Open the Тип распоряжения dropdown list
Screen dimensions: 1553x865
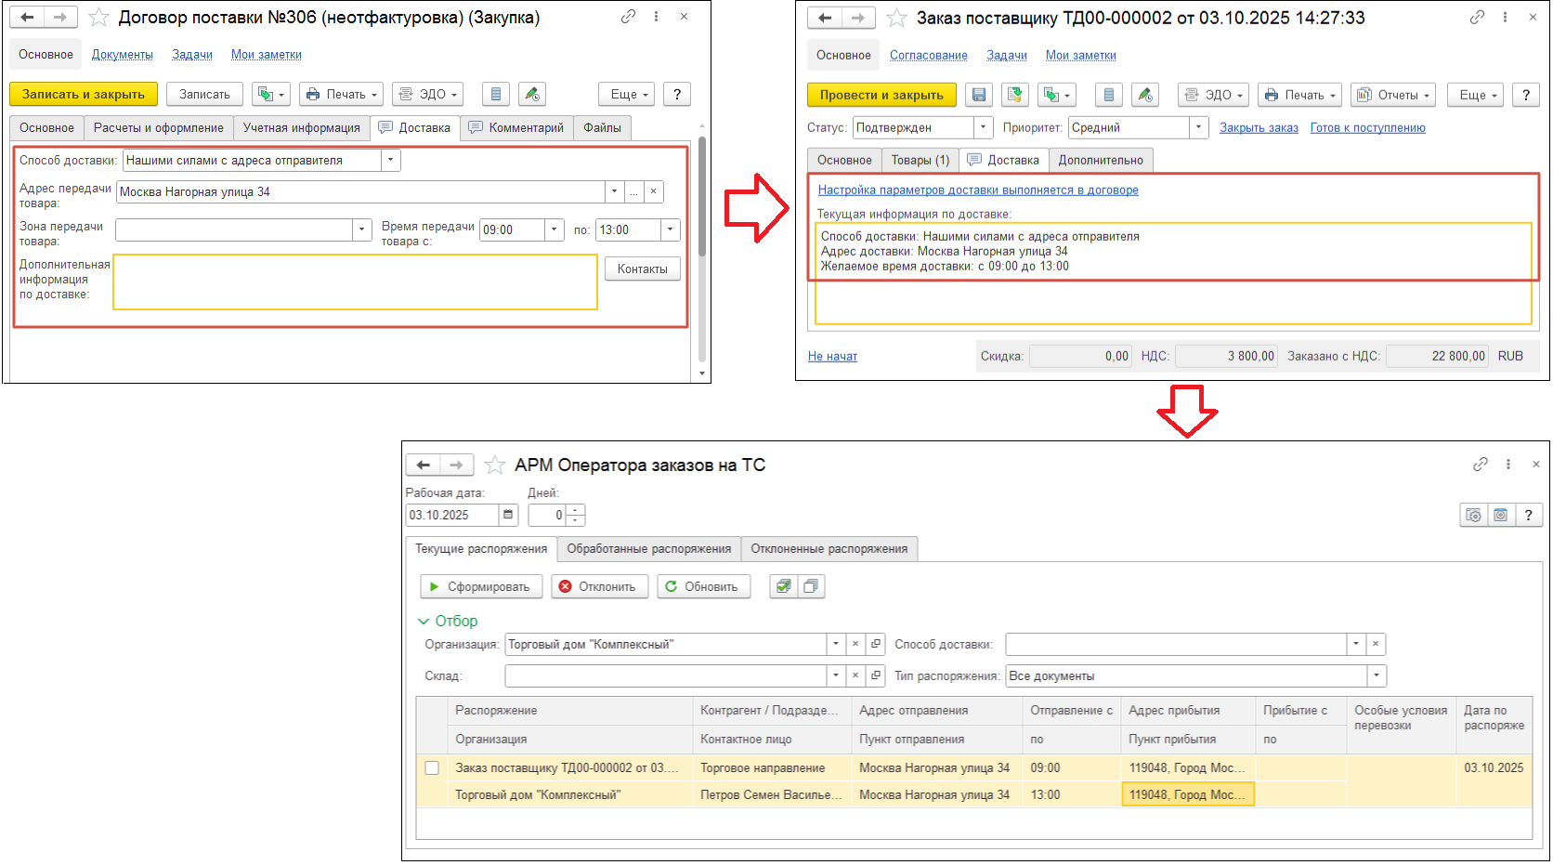[1377, 675]
